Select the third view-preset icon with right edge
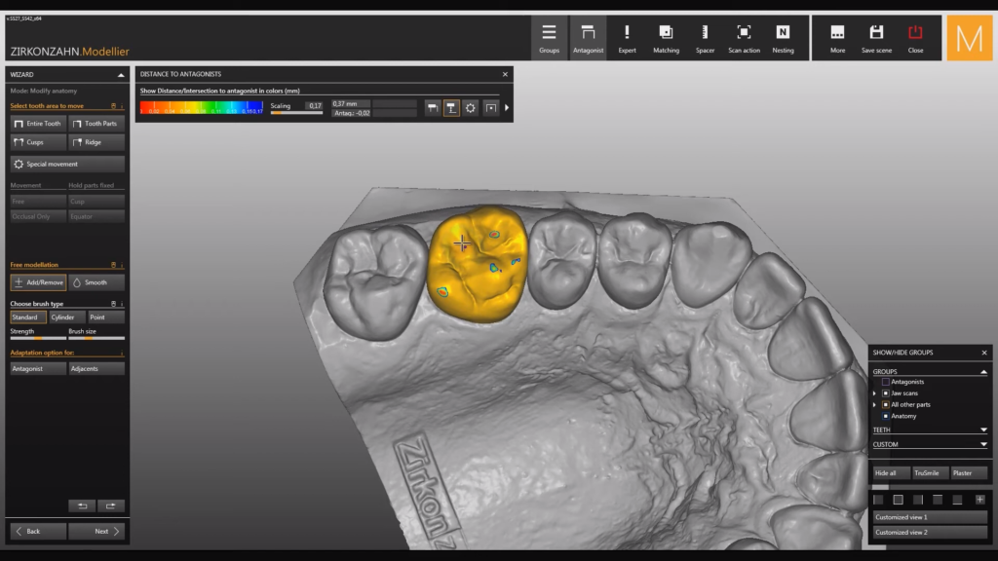Screen dimensions: 998x561 pos(918,500)
